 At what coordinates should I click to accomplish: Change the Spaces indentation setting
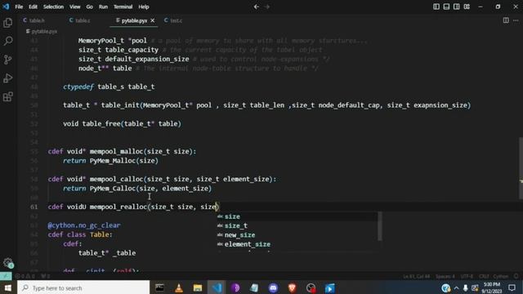click(445, 276)
